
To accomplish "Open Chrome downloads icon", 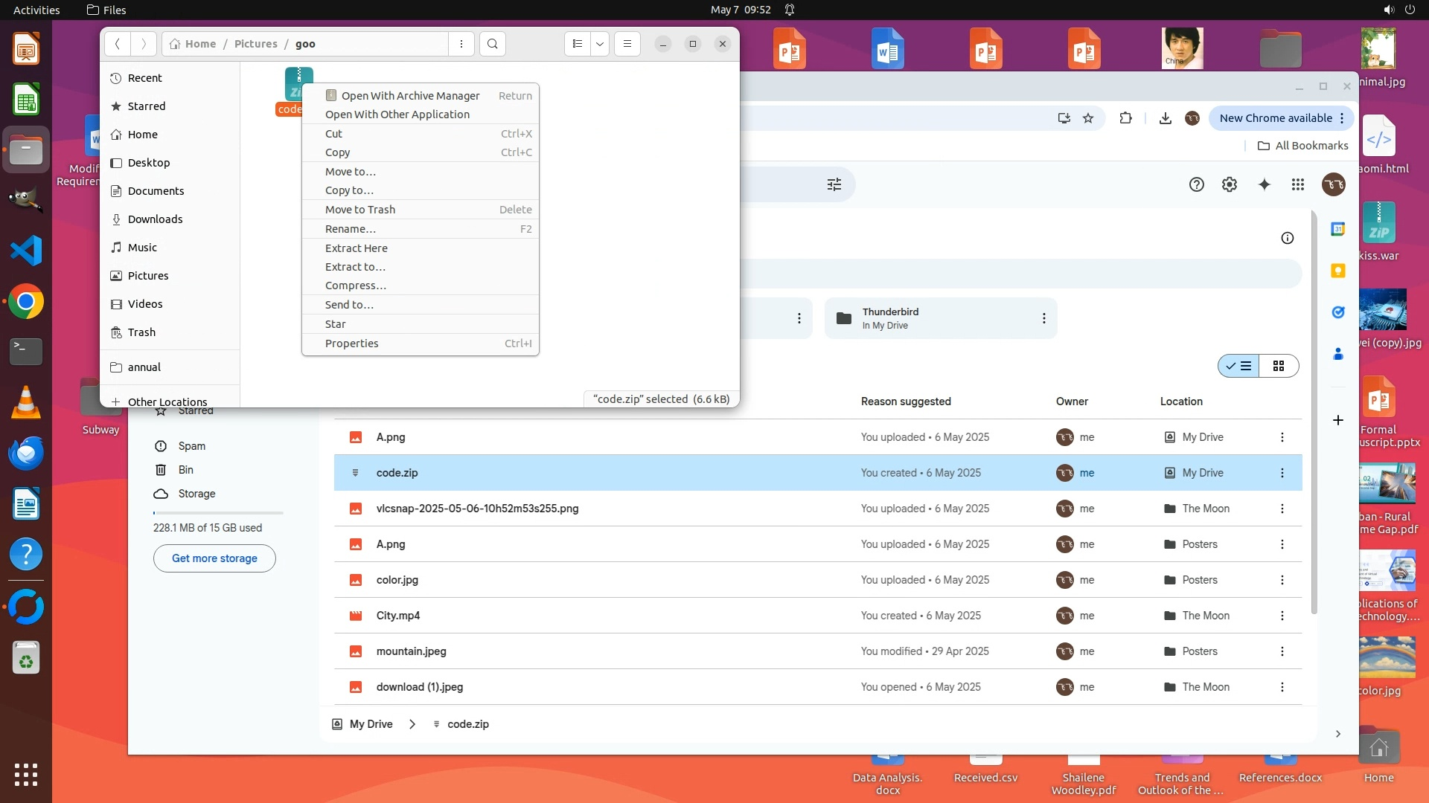I will (x=1166, y=118).
